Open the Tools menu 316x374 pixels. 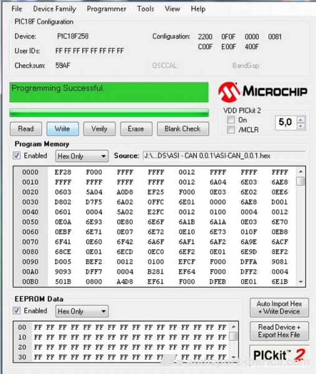[x=145, y=9]
